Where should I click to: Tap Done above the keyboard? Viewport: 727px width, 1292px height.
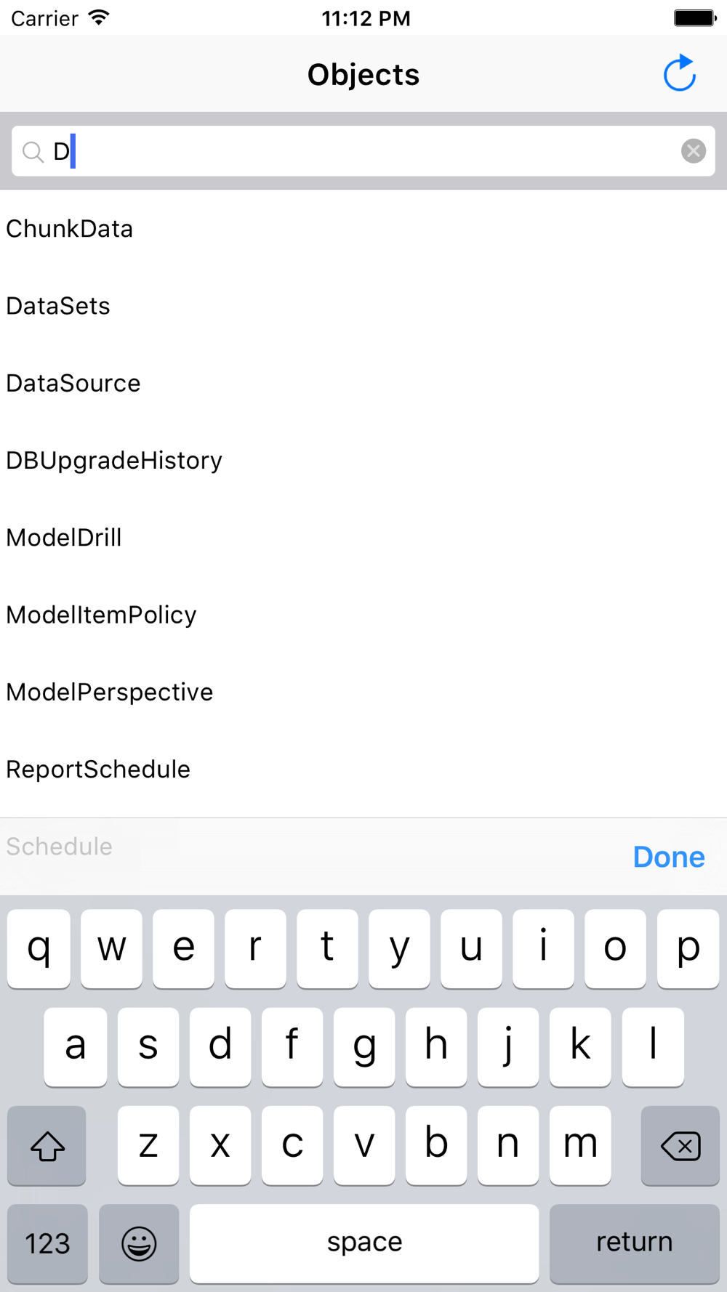[x=668, y=857]
